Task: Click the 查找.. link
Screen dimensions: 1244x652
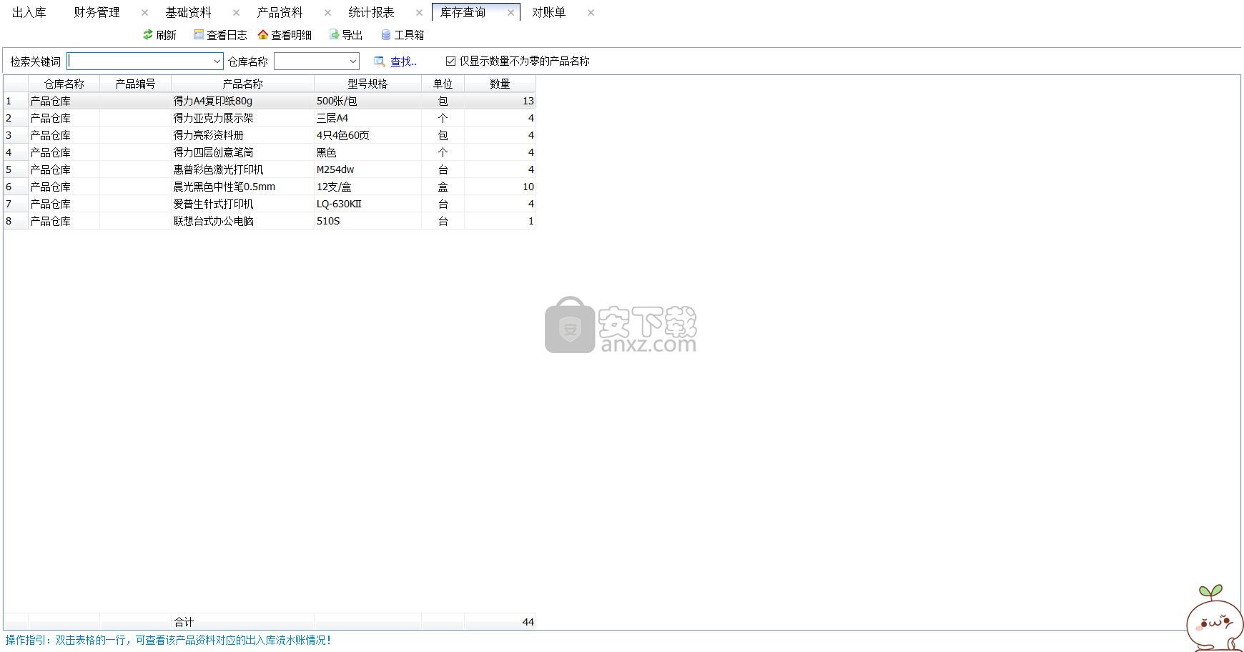Action: [403, 61]
